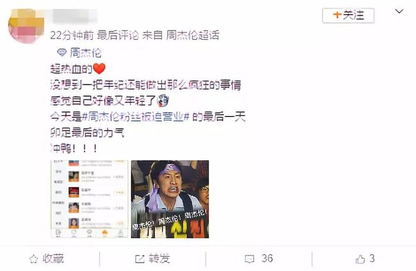Image resolution: width=416 pixels, height=271 pixels.
Task: Click the 周杰伦 super topic diamond icon
Action: pyautogui.click(x=61, y=53)
